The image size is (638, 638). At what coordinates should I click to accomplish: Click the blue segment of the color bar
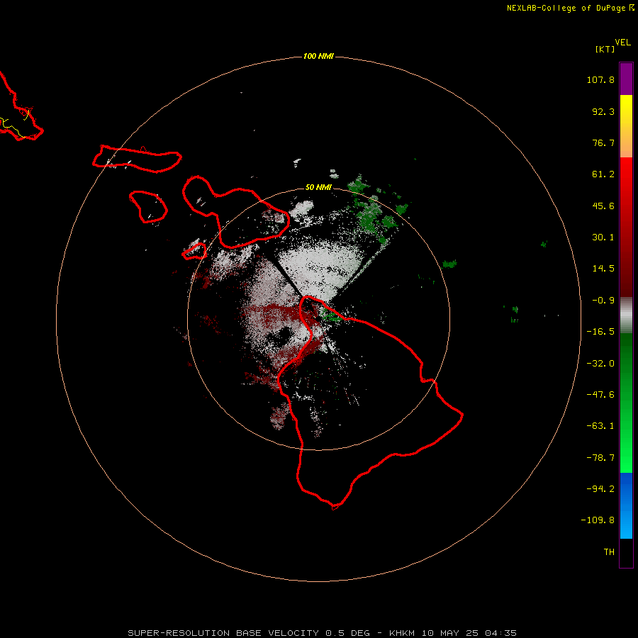[626, 505]
